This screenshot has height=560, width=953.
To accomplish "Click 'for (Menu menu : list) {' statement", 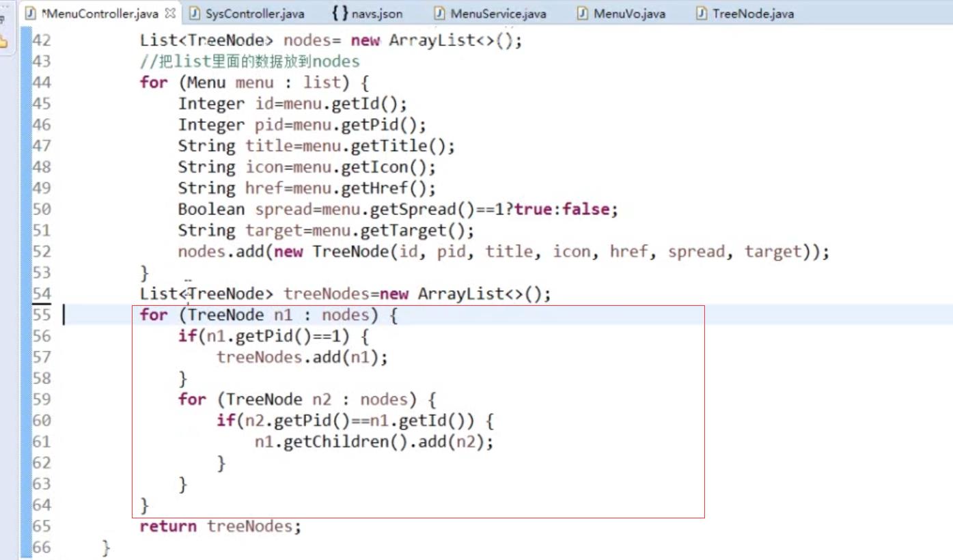I will pyautogui.click(x=254, y=83).
